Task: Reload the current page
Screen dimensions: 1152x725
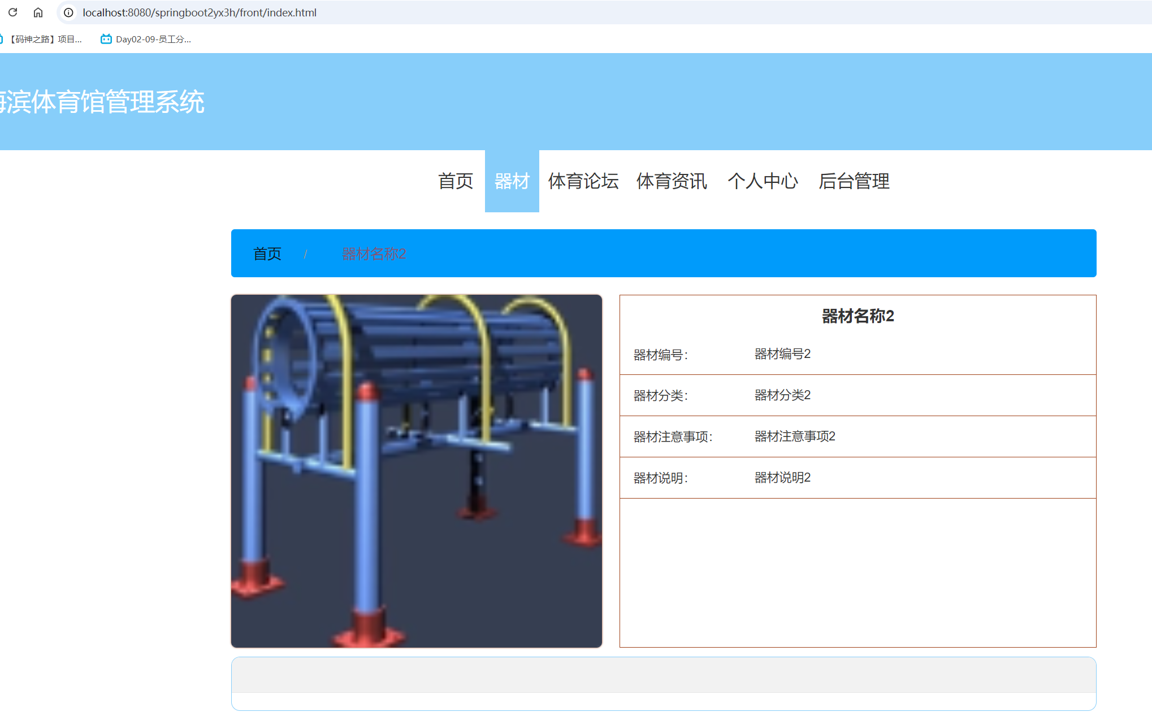Action: click(x=13, y=12)
